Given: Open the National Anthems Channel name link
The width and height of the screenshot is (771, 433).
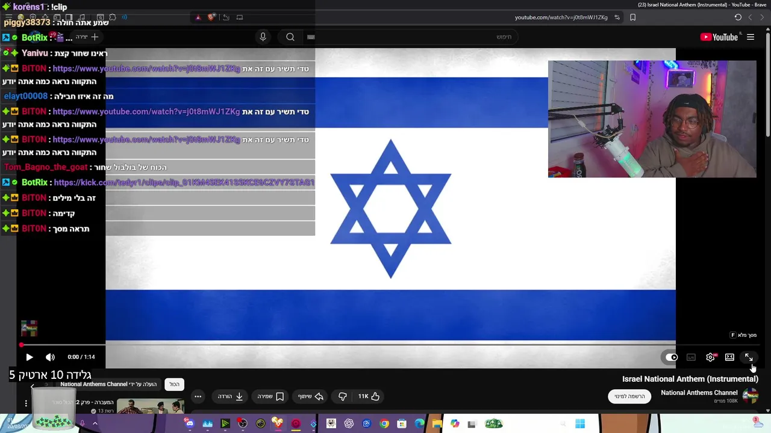Looking at the screenshot, I should 699,393.
